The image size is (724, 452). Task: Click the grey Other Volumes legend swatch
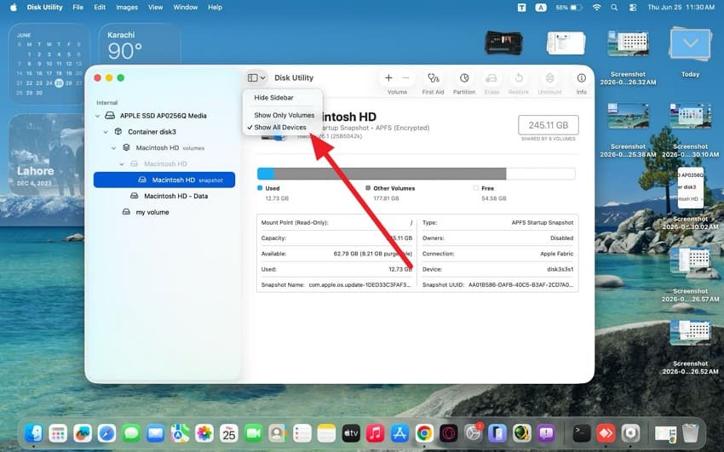tap(368, 188)
